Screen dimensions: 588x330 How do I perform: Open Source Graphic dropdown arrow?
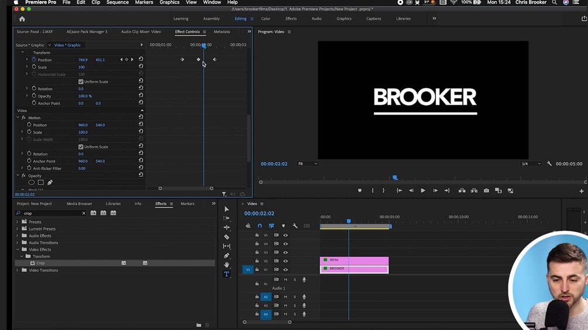coord(49,45)
